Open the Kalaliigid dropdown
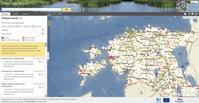Viewport: 199px width, 103px height. click(x=33, y=30)
